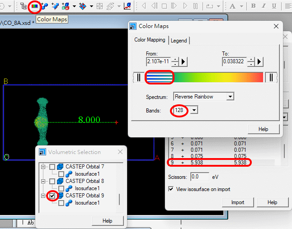Collapse the CASTEP Orbital 7 tree node
292x229 pixels.
44,167
